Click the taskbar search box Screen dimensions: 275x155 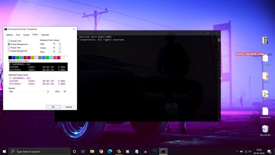pyautogui.click(x=39, y=151)
